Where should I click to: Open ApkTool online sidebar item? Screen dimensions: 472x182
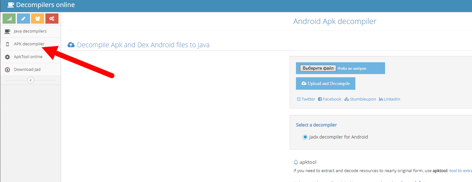[28, 57]
